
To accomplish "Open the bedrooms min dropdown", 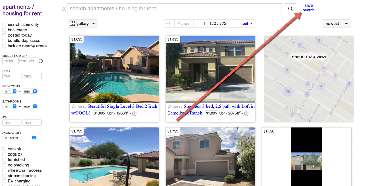I will tap(10, 91).
